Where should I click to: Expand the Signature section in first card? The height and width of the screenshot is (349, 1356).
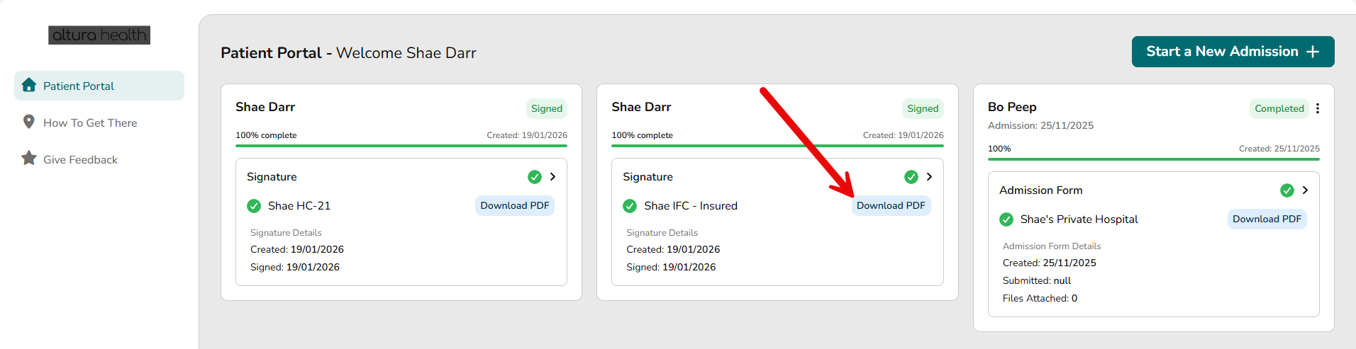tap(552, 177)
